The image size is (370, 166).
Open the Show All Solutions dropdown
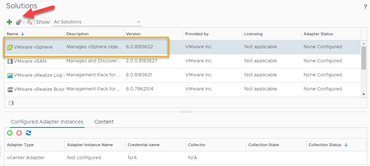coord(97,22)
